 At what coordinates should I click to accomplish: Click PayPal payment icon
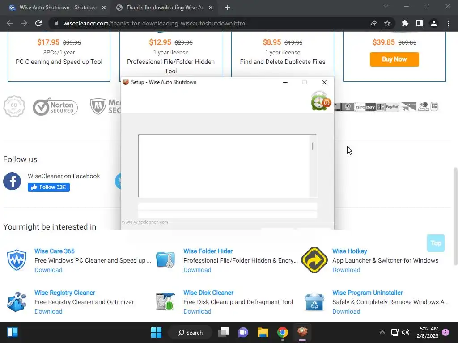pos(392,107)
